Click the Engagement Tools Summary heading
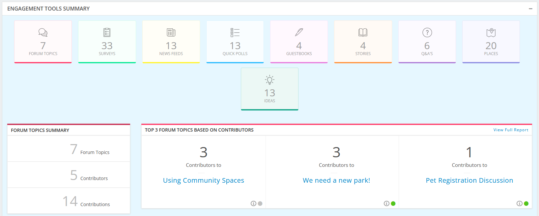Image resolution: width=539 pixels, height=216 pixels. 48,9
